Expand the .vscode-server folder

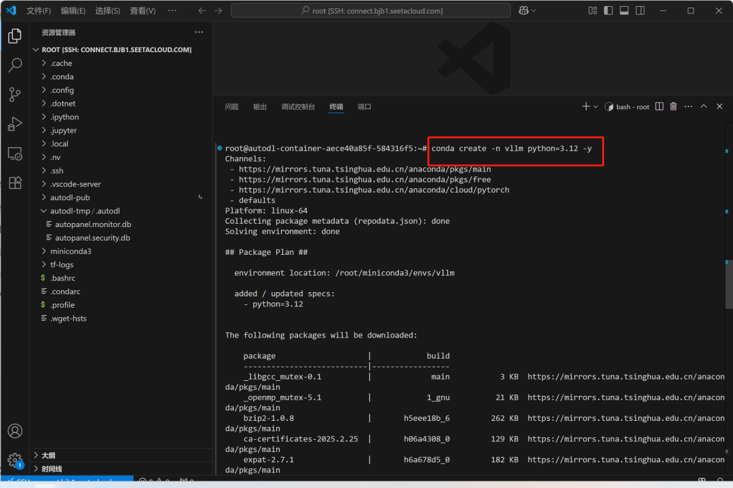[121, 184]
